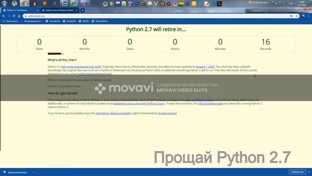The height and width of the screenshot is (176, 312).
Task: Open the Chrome three-dot menu
Action: coord(309,16)
